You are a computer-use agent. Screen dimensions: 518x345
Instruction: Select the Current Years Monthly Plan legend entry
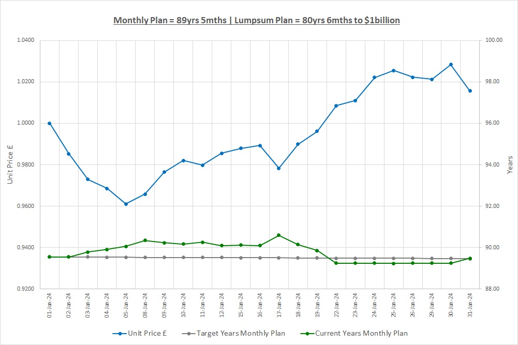pos(361,333)
